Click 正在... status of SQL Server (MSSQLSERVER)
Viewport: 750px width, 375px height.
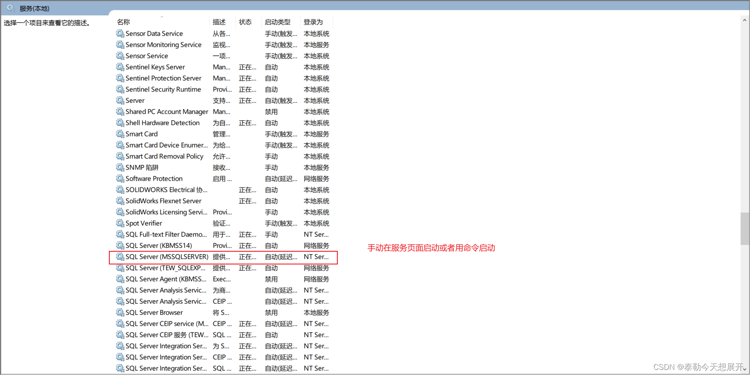pyautogui.click(x=248, y=256)
